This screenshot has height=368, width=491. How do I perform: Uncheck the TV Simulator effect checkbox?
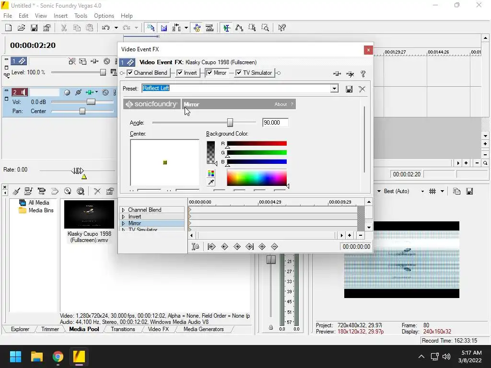pyautogui.click(x=239, y=73)
